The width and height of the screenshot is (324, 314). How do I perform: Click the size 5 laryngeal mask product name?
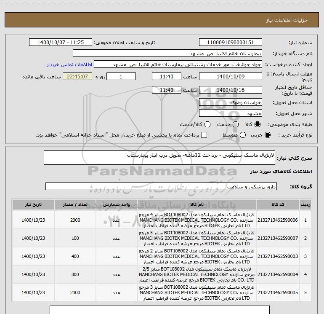click(x=197, y=238)
